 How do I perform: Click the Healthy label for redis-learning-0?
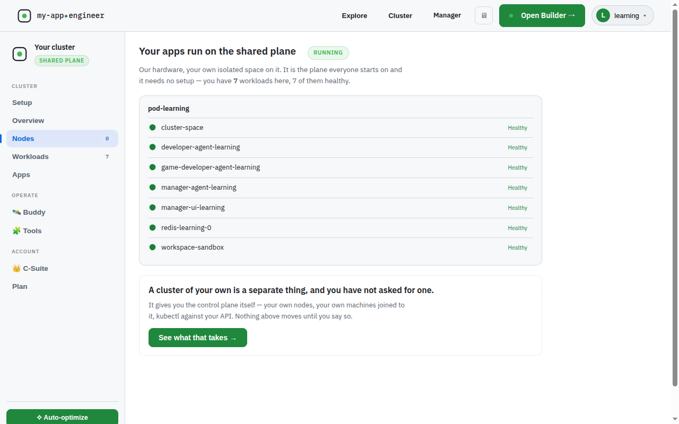pos(517,228)
